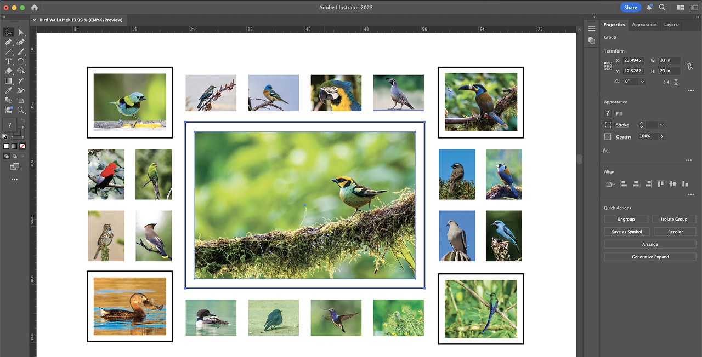Click the Ungroup button

(626, 219)
